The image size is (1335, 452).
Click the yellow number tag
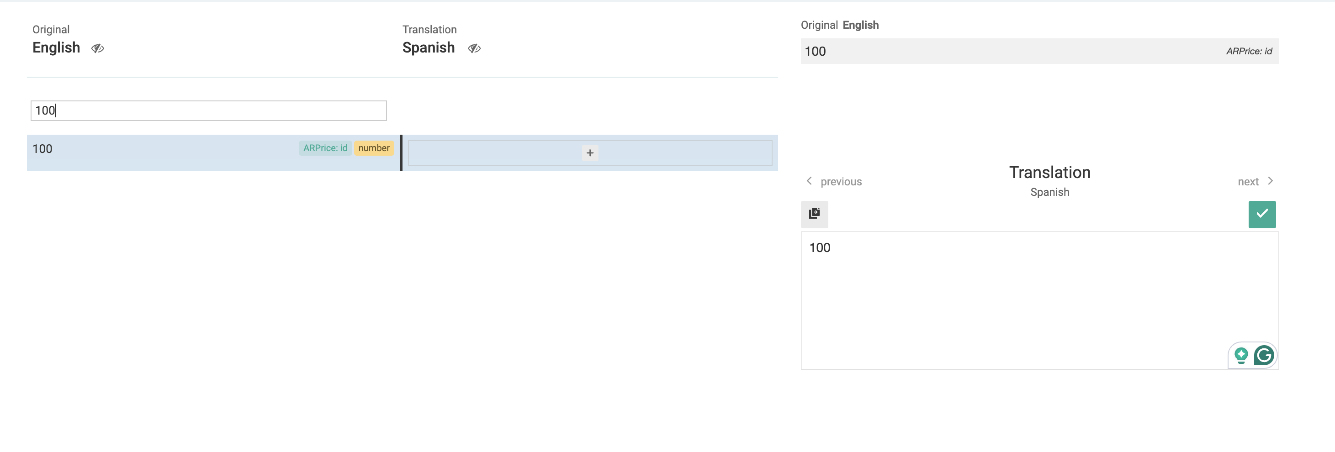(374, 148)
